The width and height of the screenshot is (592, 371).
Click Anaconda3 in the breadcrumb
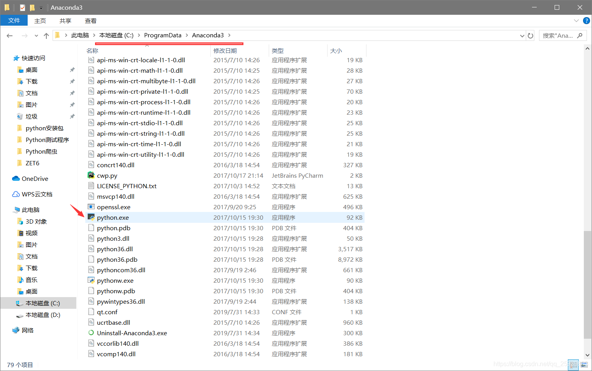tap(208, 35)
